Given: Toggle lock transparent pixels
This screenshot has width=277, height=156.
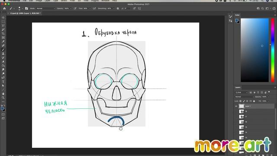Looking at the screenshot, I should [241, 101].
